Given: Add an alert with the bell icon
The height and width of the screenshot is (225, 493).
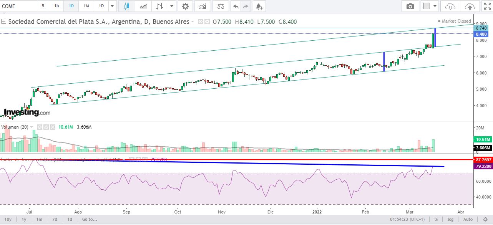Looking at the screenshot, I should [259, 6].
